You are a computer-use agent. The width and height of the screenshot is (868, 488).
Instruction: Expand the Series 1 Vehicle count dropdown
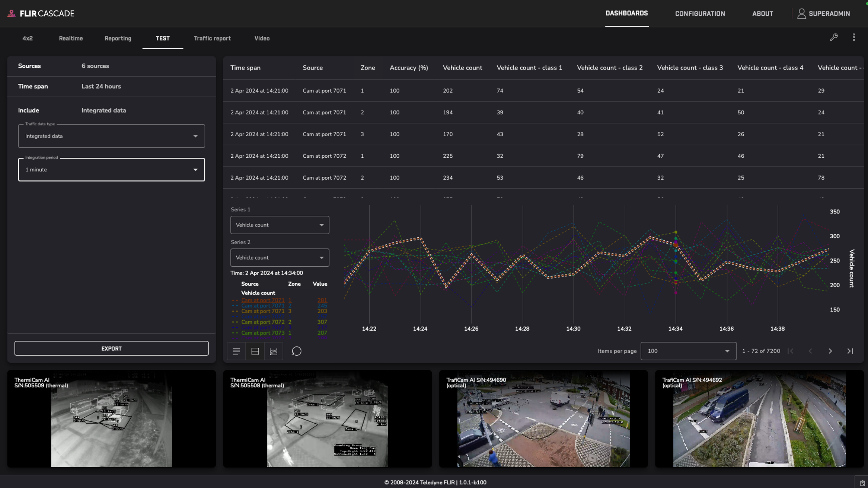(x=280, y=225)
